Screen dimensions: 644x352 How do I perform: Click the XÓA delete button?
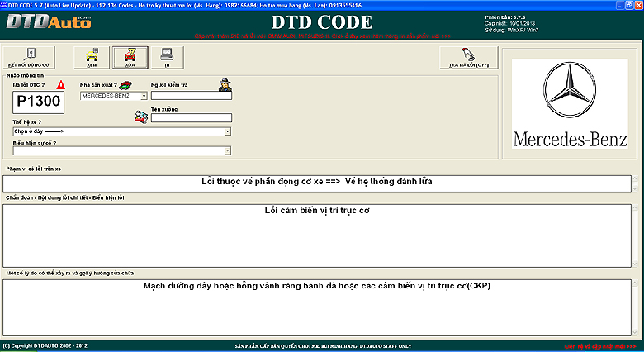130,57
